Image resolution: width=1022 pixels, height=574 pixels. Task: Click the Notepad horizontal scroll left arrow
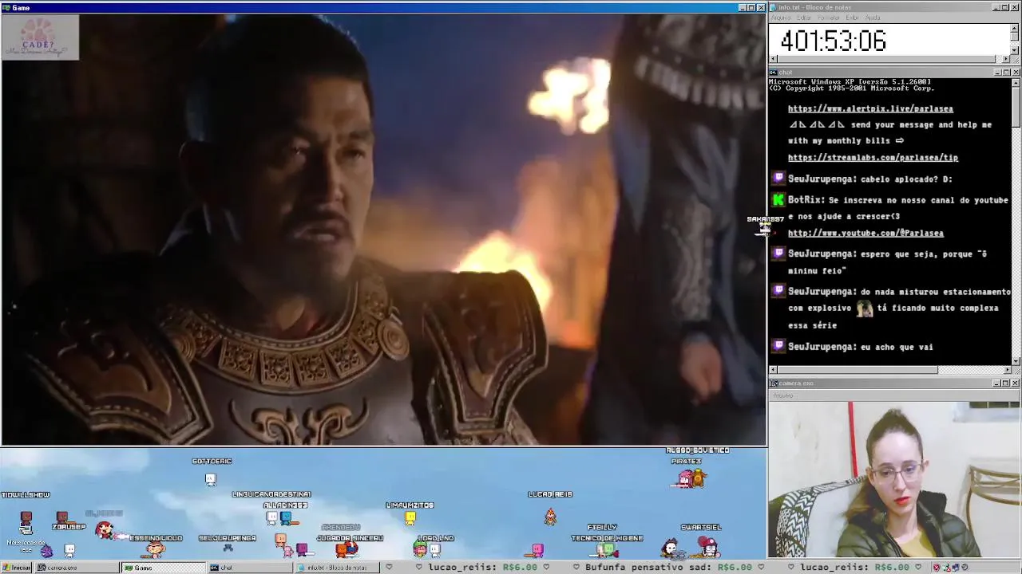pos(774,59)
